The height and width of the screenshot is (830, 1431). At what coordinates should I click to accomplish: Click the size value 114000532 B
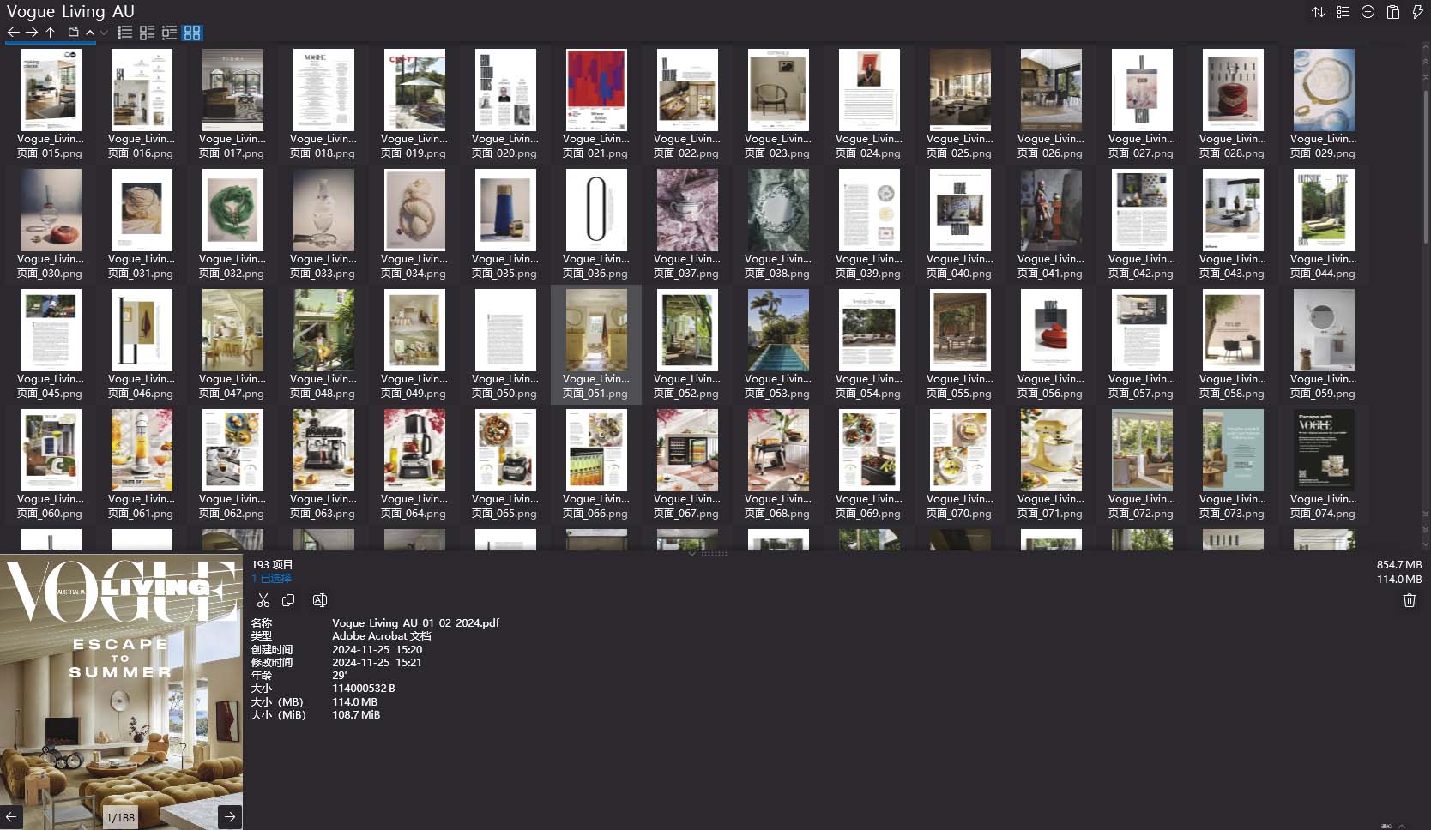(364, 689)
